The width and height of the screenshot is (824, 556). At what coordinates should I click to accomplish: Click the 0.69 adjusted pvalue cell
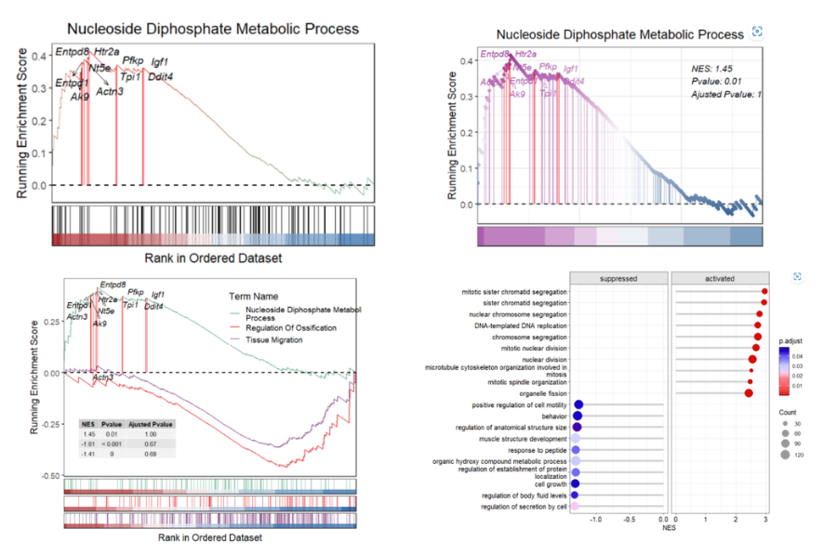pyautogui.click(x=151, y=454)
